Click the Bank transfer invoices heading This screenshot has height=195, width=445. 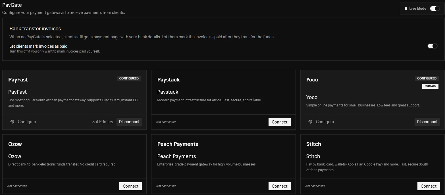pyautogui.click(x=35, y=29)
